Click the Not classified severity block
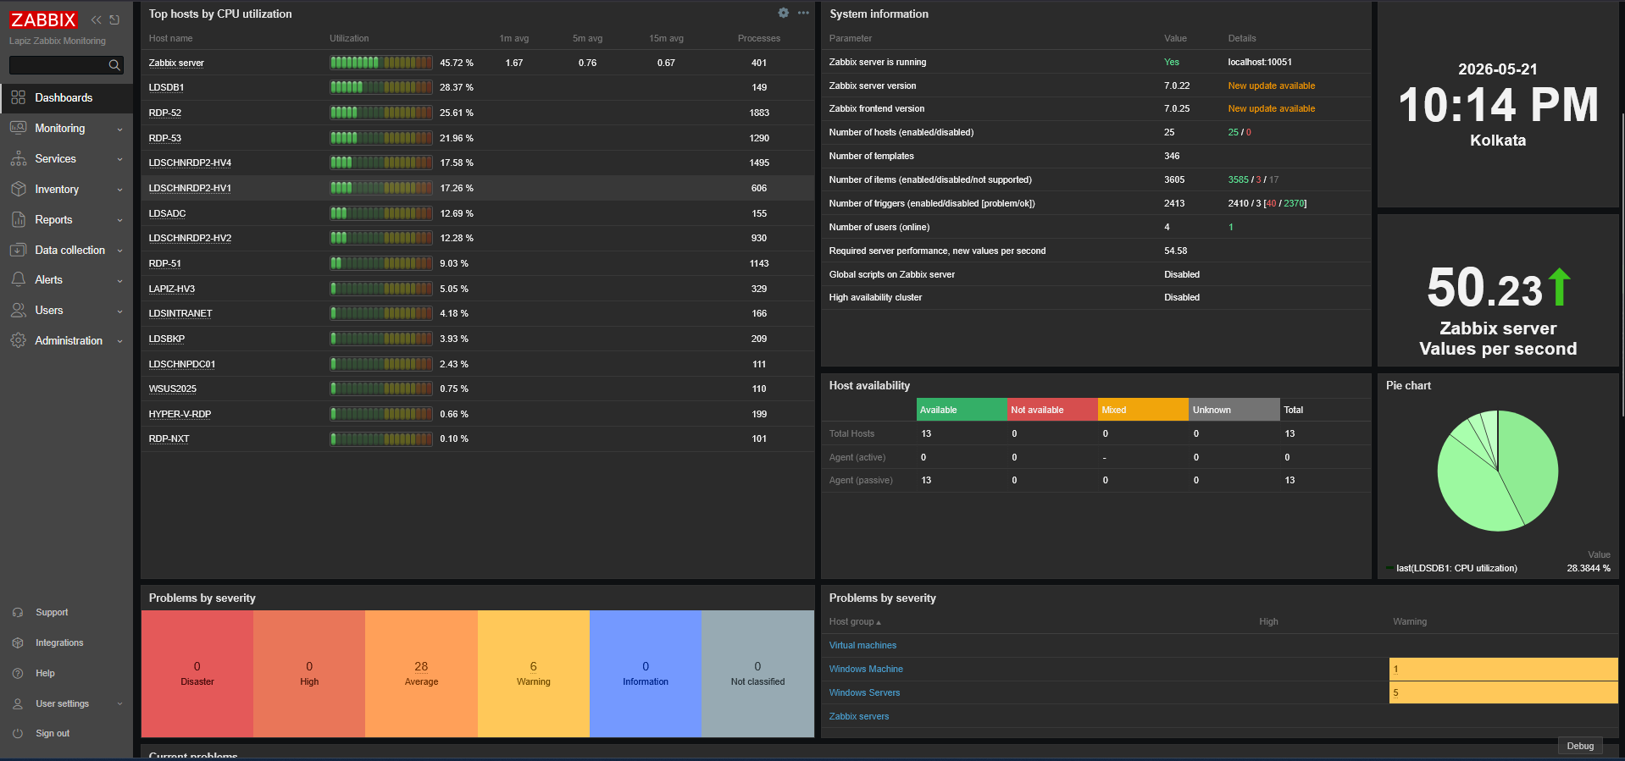Screen dimensions: 1625x761 coord(757,674)
